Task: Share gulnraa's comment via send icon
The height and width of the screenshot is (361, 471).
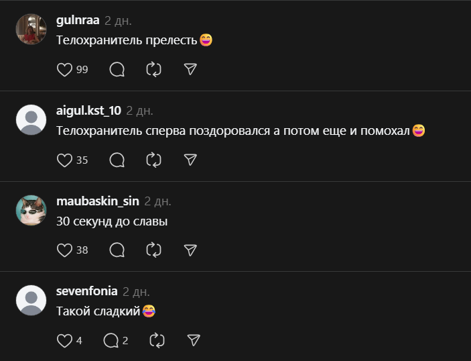Action: tap(190, 70)
